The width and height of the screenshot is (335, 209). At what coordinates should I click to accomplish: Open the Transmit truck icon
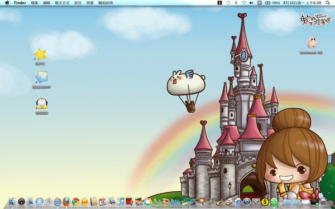tap(229, 201)
